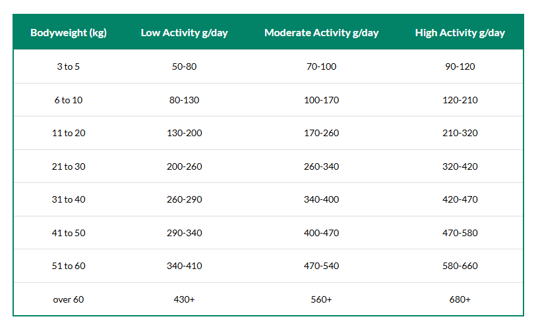Click the High Activity g/day header
This screenshot has height=325, width=538.
tap(460, 33)
